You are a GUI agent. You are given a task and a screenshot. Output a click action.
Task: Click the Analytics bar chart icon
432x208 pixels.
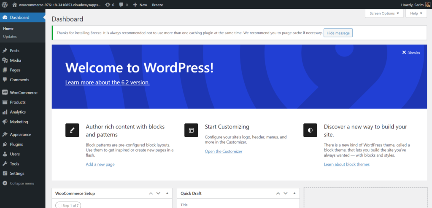coord(5,112)
